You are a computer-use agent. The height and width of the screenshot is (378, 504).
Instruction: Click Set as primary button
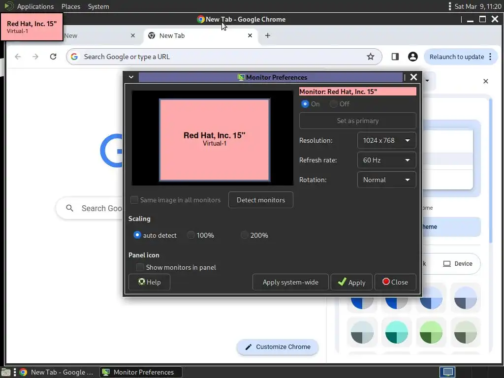[x=357, y=121]
